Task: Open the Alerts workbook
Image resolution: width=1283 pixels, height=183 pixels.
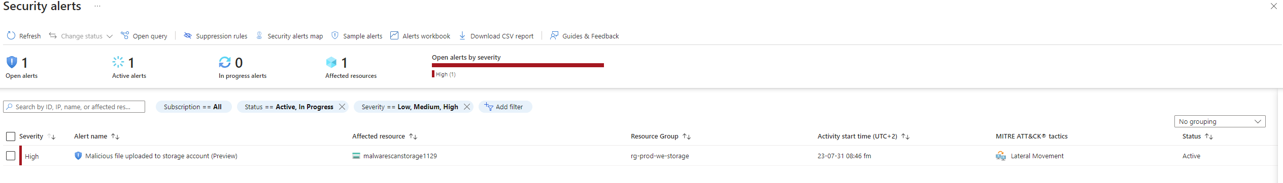Action: coord(420,36)
